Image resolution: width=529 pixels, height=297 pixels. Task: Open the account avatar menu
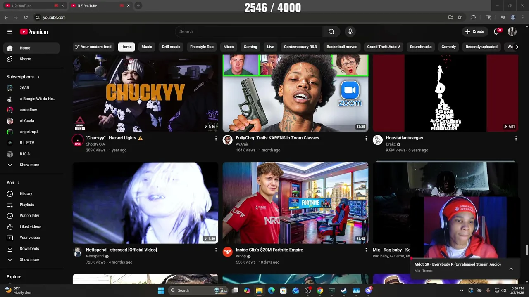tap(512, 32)
